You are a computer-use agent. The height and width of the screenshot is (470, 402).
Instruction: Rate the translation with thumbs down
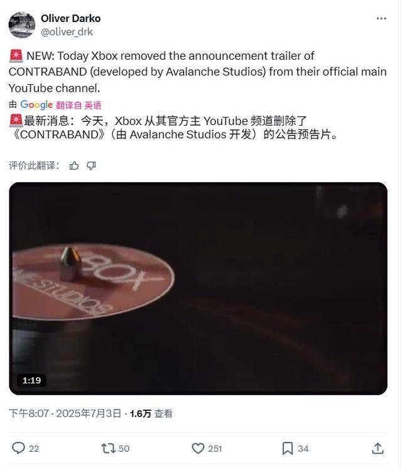click(91, 165)
